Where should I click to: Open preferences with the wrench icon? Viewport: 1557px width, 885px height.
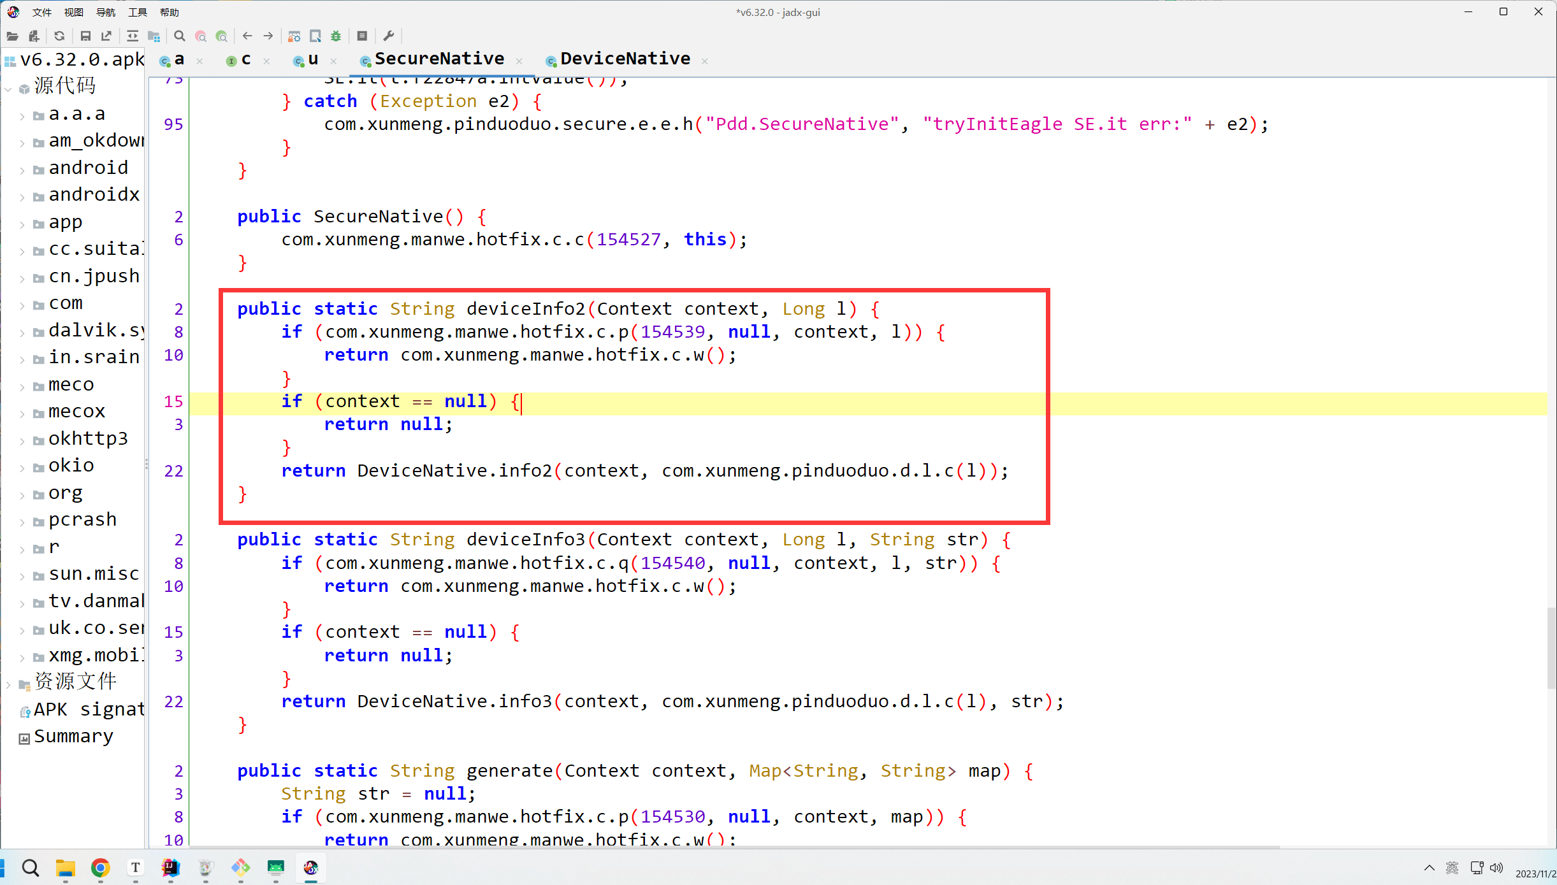[x=389, y=36]
